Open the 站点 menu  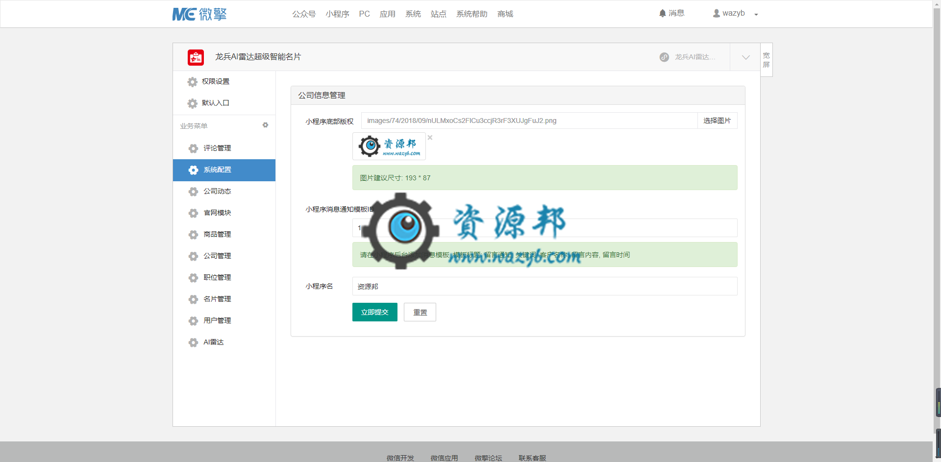pyautogui.click(x=438, y=14)
